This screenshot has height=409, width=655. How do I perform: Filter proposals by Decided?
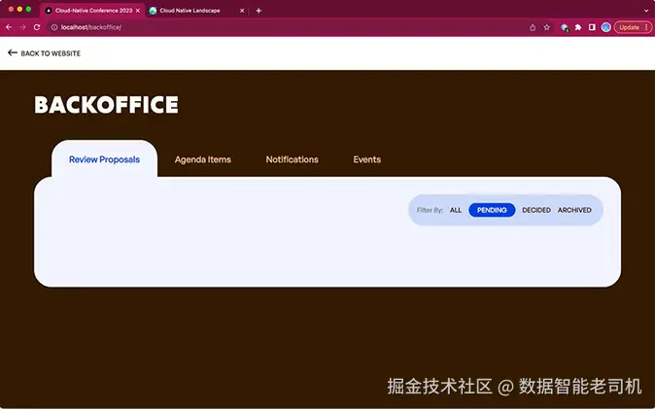tap(536, 210)
